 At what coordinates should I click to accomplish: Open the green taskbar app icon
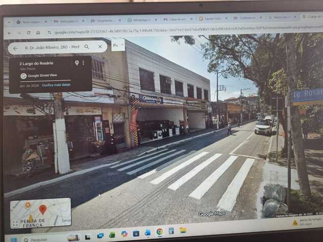[112, 235]
